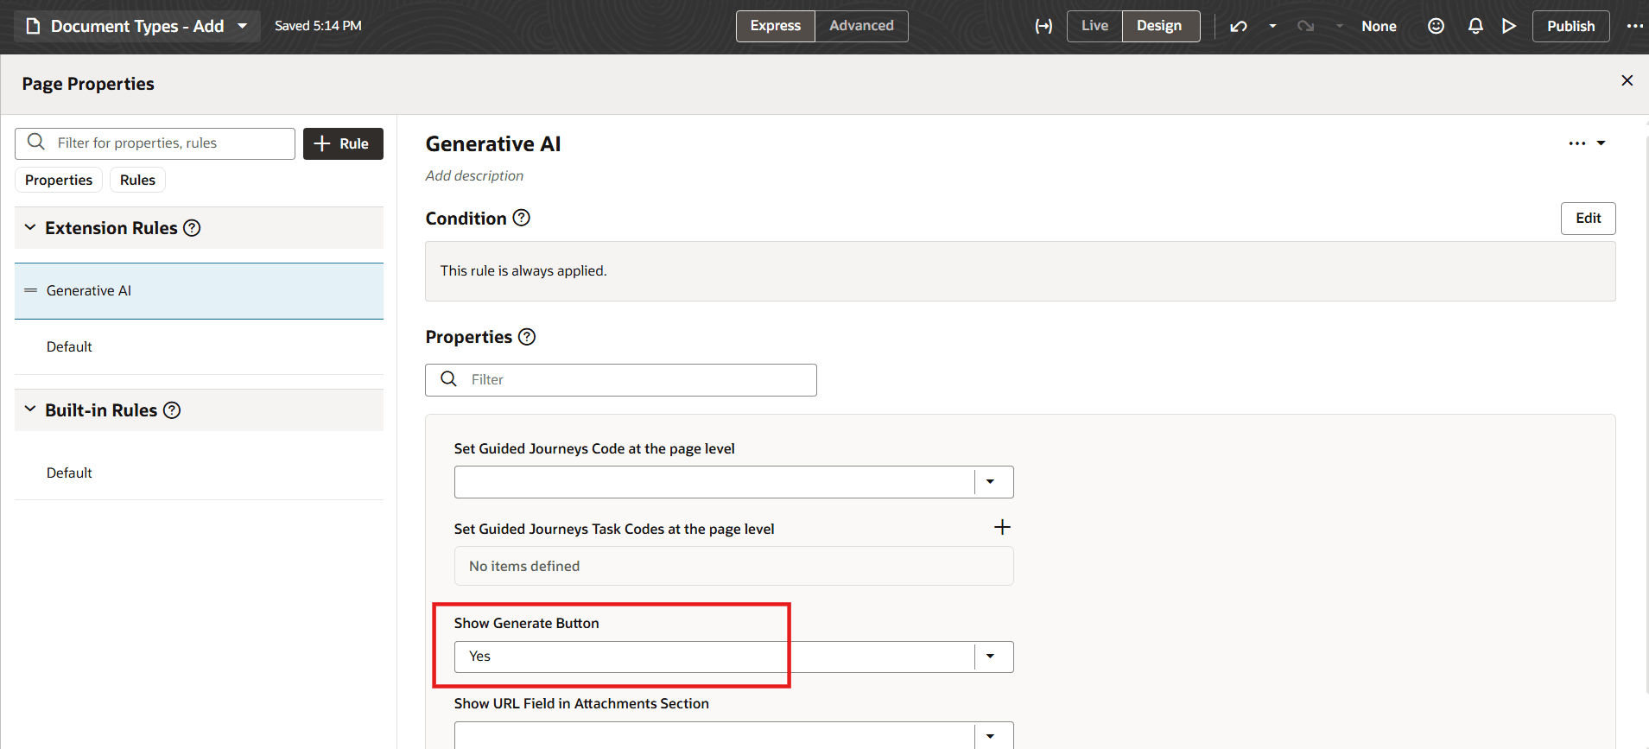Click the Publish button
Viewport: 1649px width, 749px height.
[1570, 26]
